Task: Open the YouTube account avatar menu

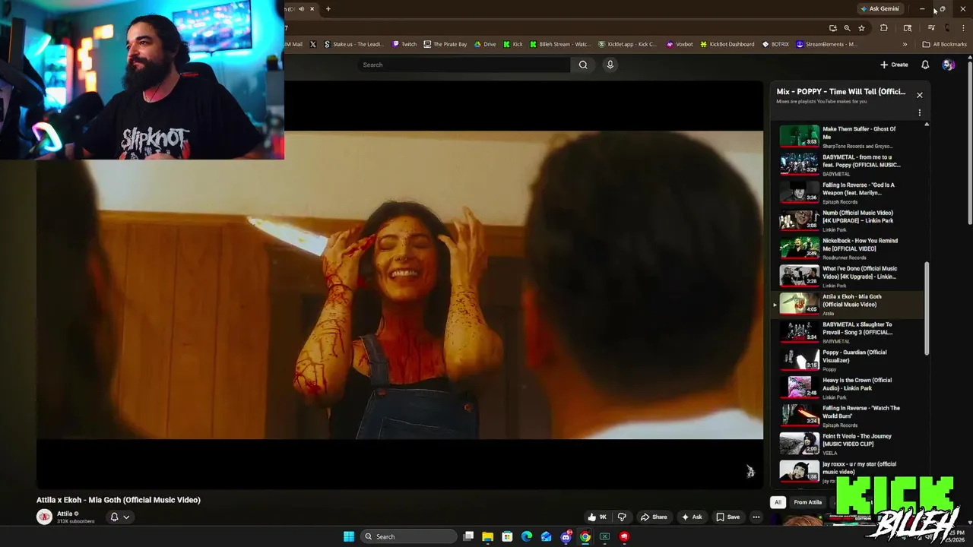Action: (x=948, y=65)
